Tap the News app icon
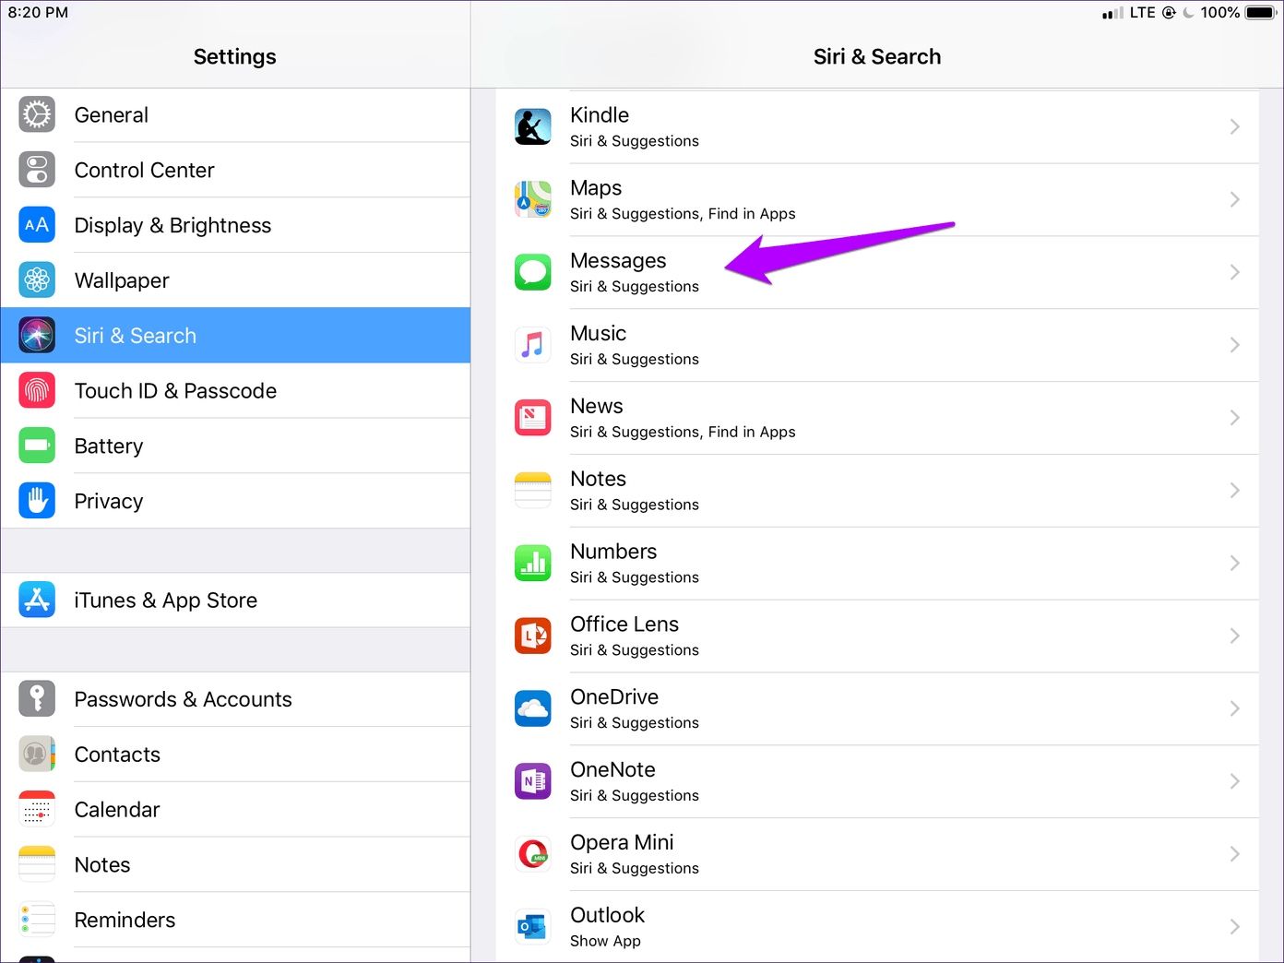The image size is (1284, 963). click(x=533, y=418)
